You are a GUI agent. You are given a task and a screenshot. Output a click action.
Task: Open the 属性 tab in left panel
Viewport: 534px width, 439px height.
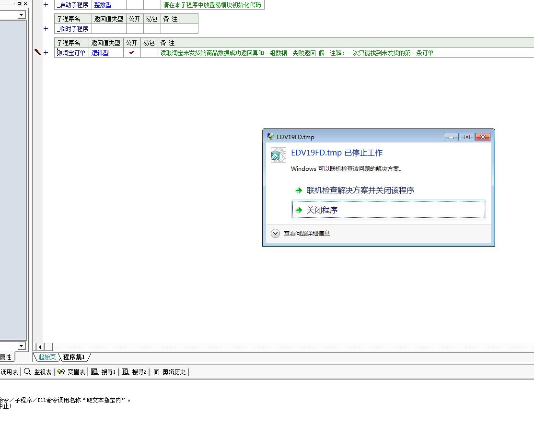(x=6, y=357)
